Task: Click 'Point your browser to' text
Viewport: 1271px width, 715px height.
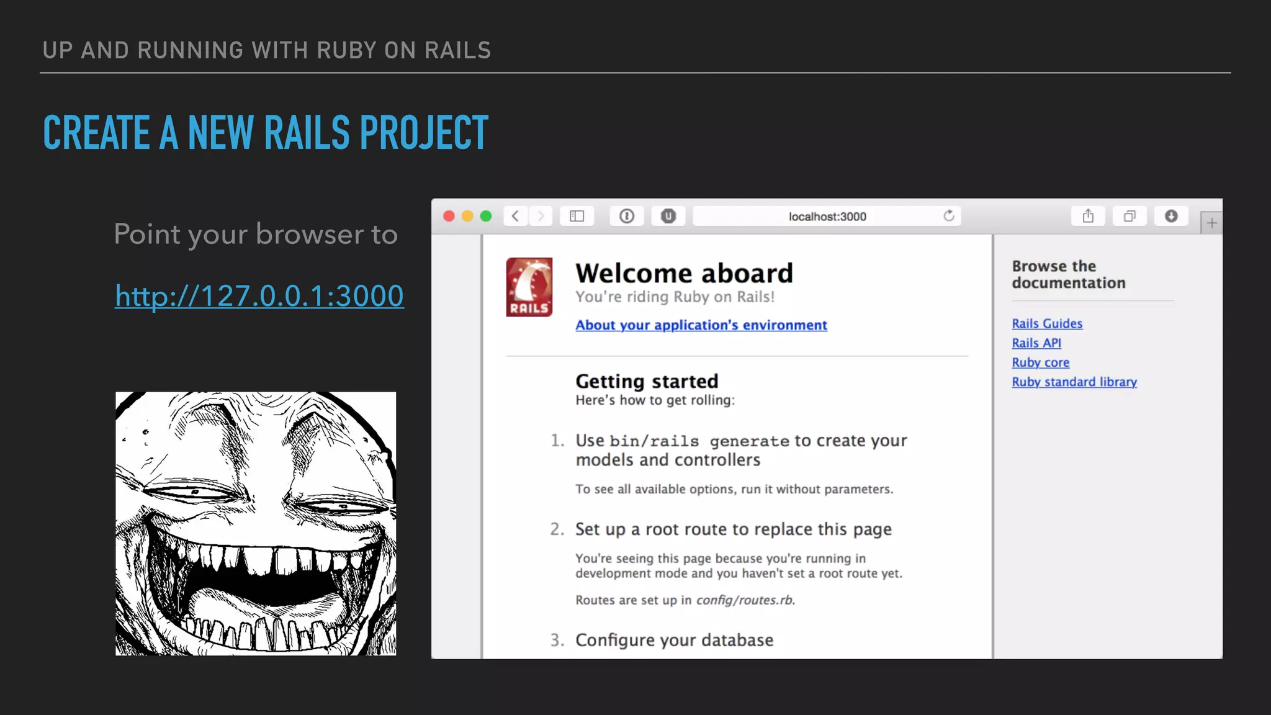Action: 256,235
